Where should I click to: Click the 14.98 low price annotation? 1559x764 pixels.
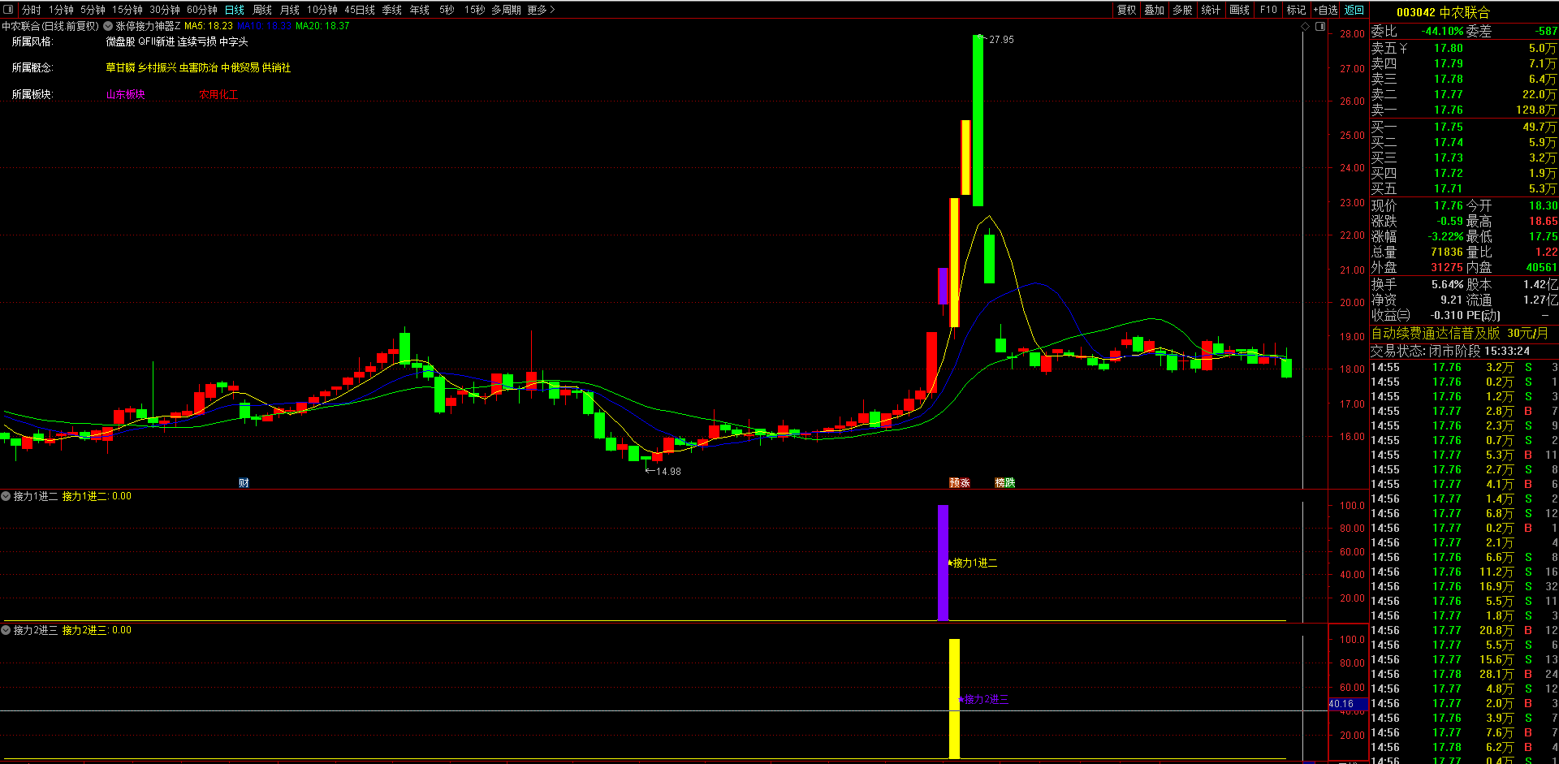pyautogui.click(x=668, y=472)
